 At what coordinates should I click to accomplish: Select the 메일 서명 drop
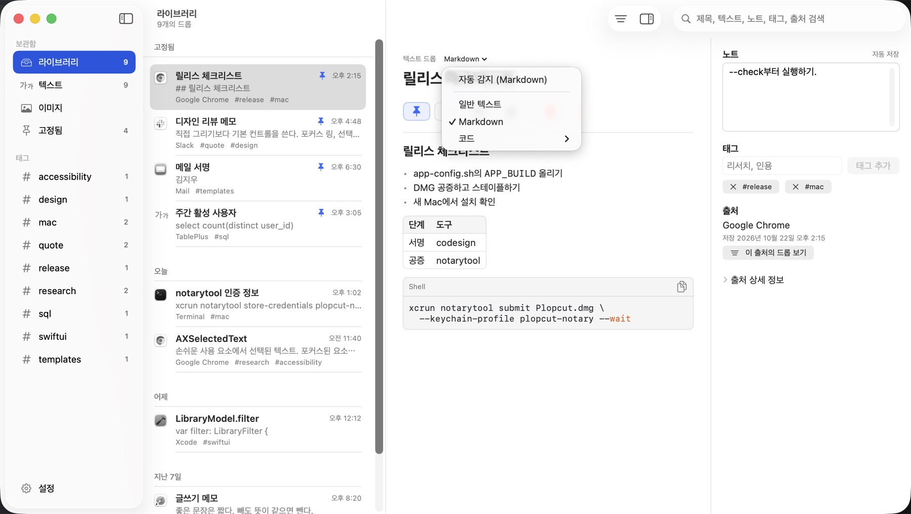258,178
